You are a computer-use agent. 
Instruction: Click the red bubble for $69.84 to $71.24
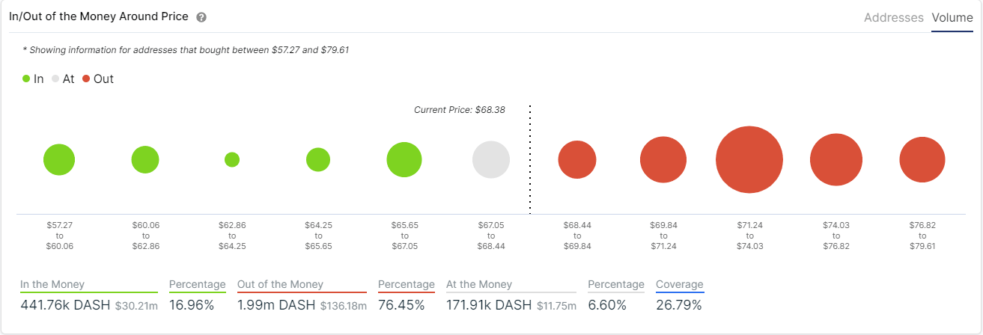tap(663, 159)
